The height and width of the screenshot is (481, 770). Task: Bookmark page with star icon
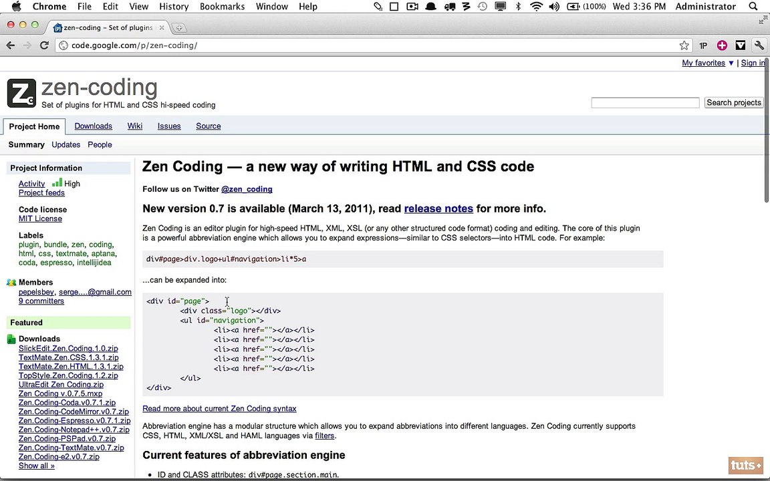pyautogui.click(x=684, y=45)
